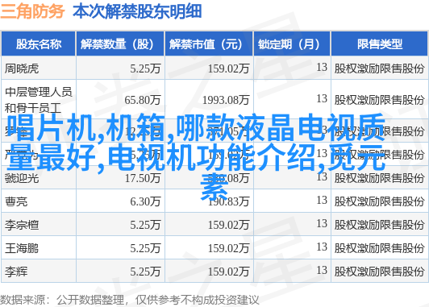Click the 6.30万 quantity cell
The height and width of the screenshot is (307, 429).
(x=145, y=201)
